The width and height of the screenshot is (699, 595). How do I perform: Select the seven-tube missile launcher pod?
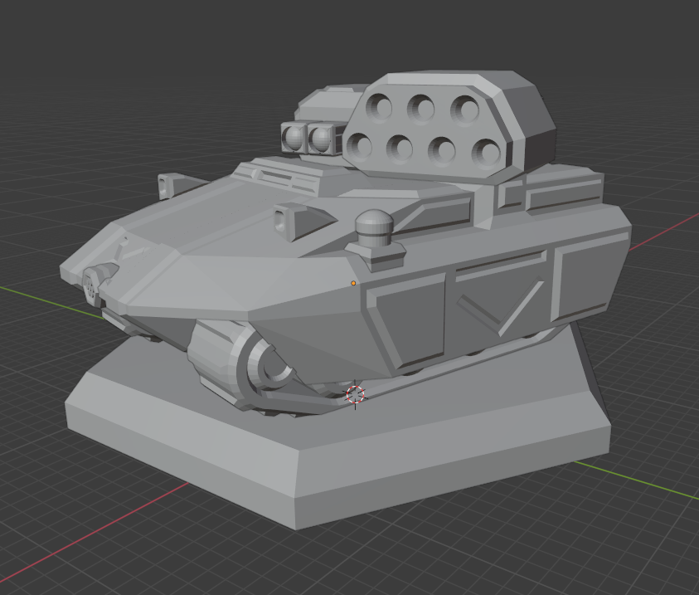(x=450, y=126)
